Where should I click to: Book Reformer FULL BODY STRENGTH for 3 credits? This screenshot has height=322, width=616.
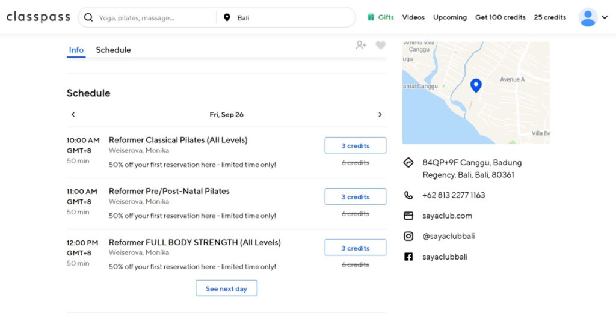pos(355,248)
